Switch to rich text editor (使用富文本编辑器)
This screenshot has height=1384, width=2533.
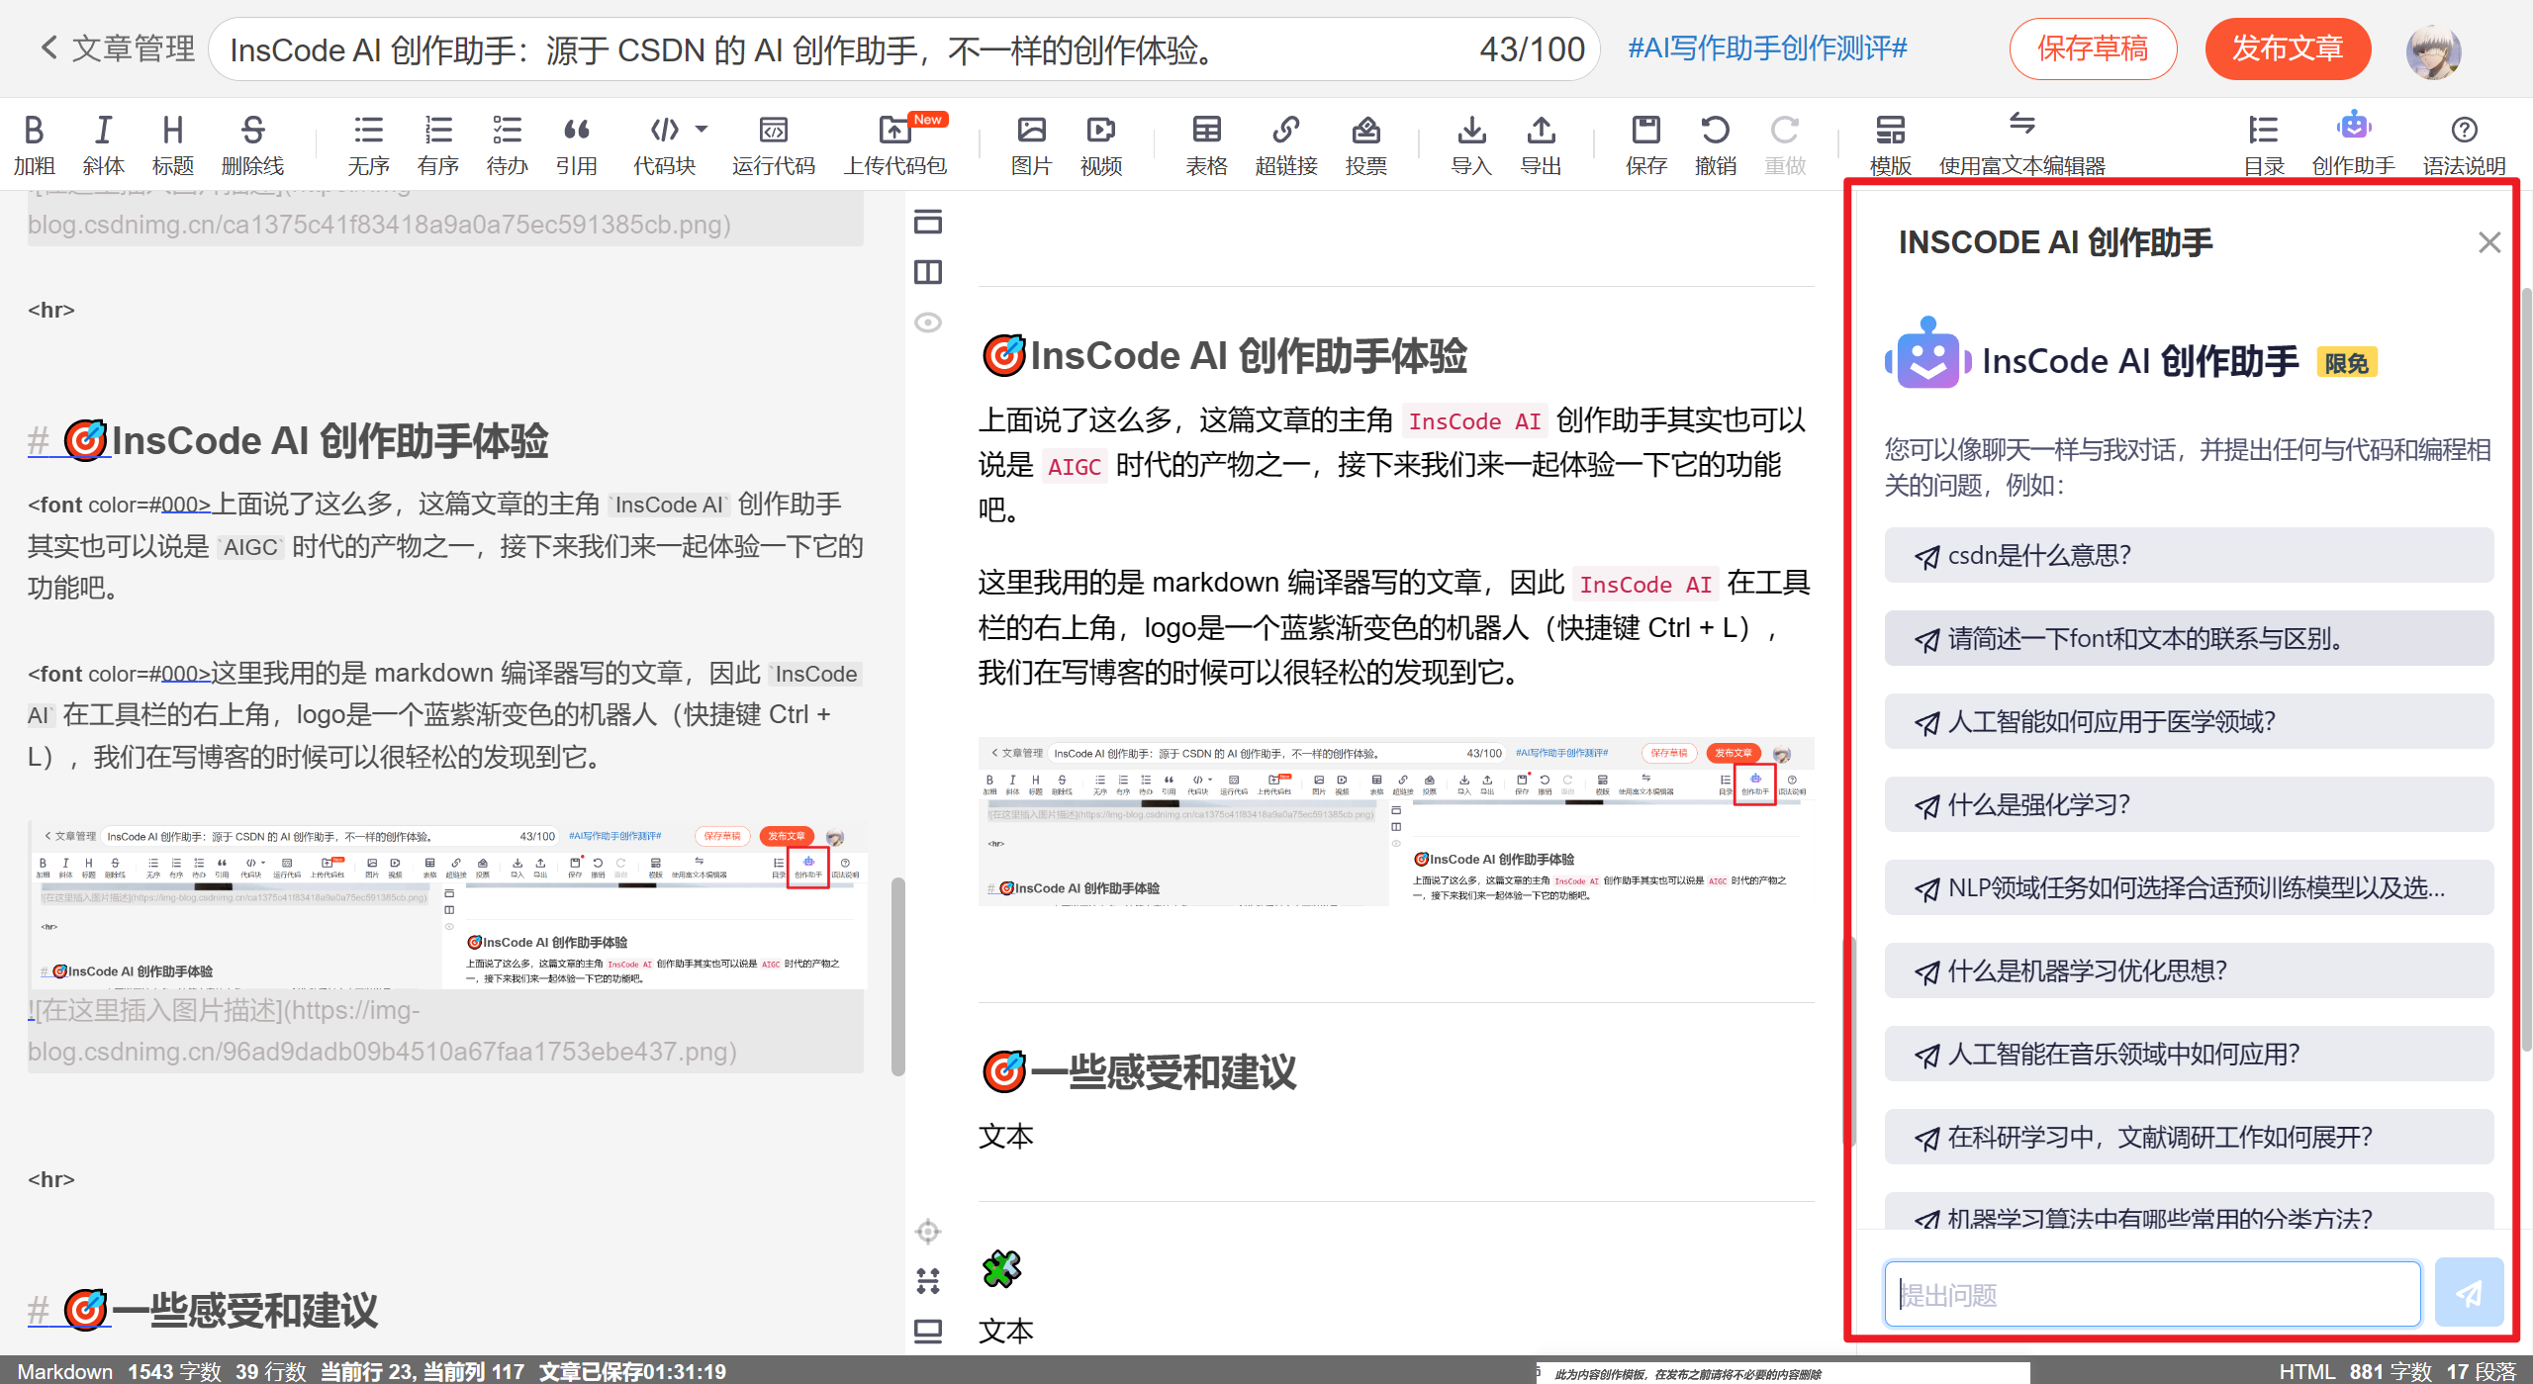click(2021, 144)
